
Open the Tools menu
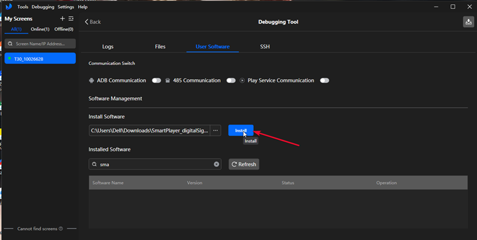click(22, 7)
